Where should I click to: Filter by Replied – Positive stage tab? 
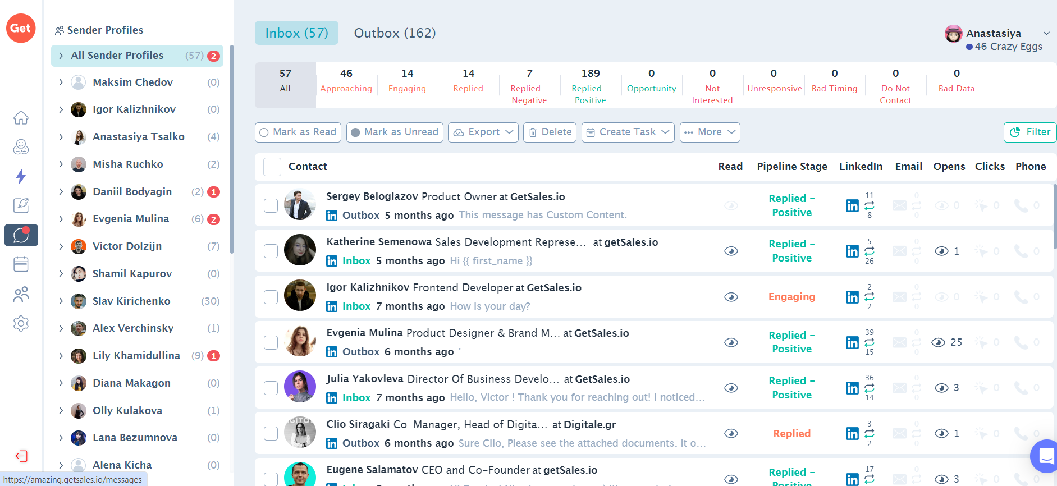click(x=591, y=86)
